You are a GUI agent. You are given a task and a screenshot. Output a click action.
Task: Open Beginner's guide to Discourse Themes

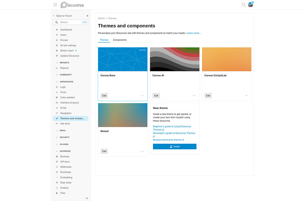172,128
